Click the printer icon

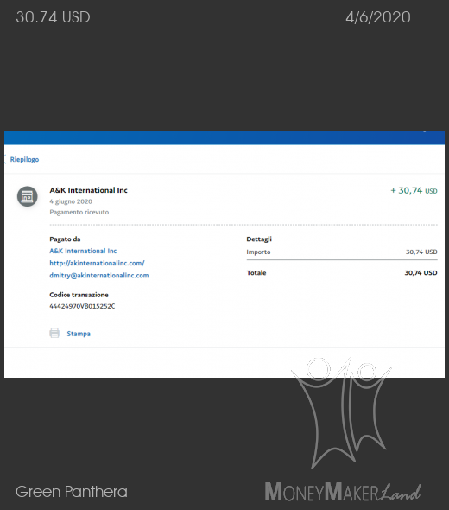pyautogui.click(x=54, y=333)
